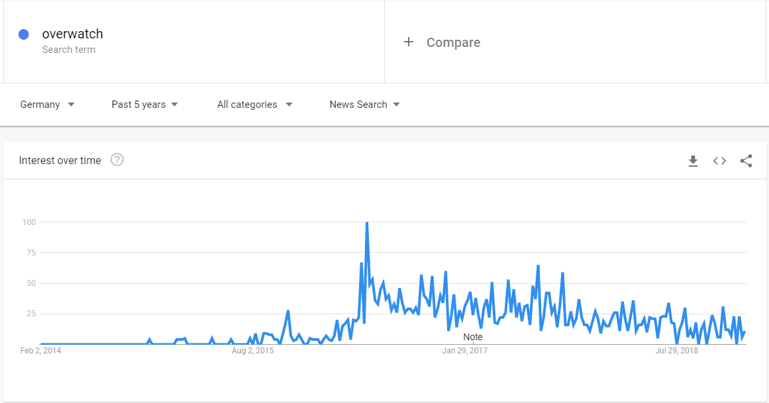Screen dimensions: 769x403
Task: Click the Note marker on the chart
Action: point(473,337)
